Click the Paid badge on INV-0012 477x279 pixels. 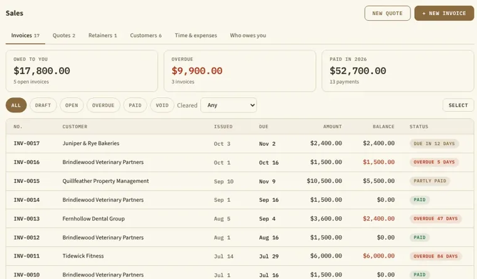click(419, 238)
